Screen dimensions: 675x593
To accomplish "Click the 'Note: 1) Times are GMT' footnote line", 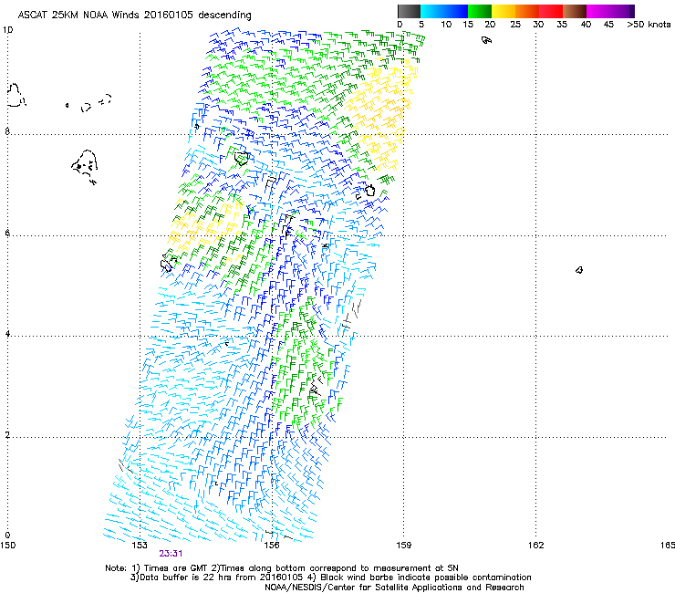I will pos(282,568).
